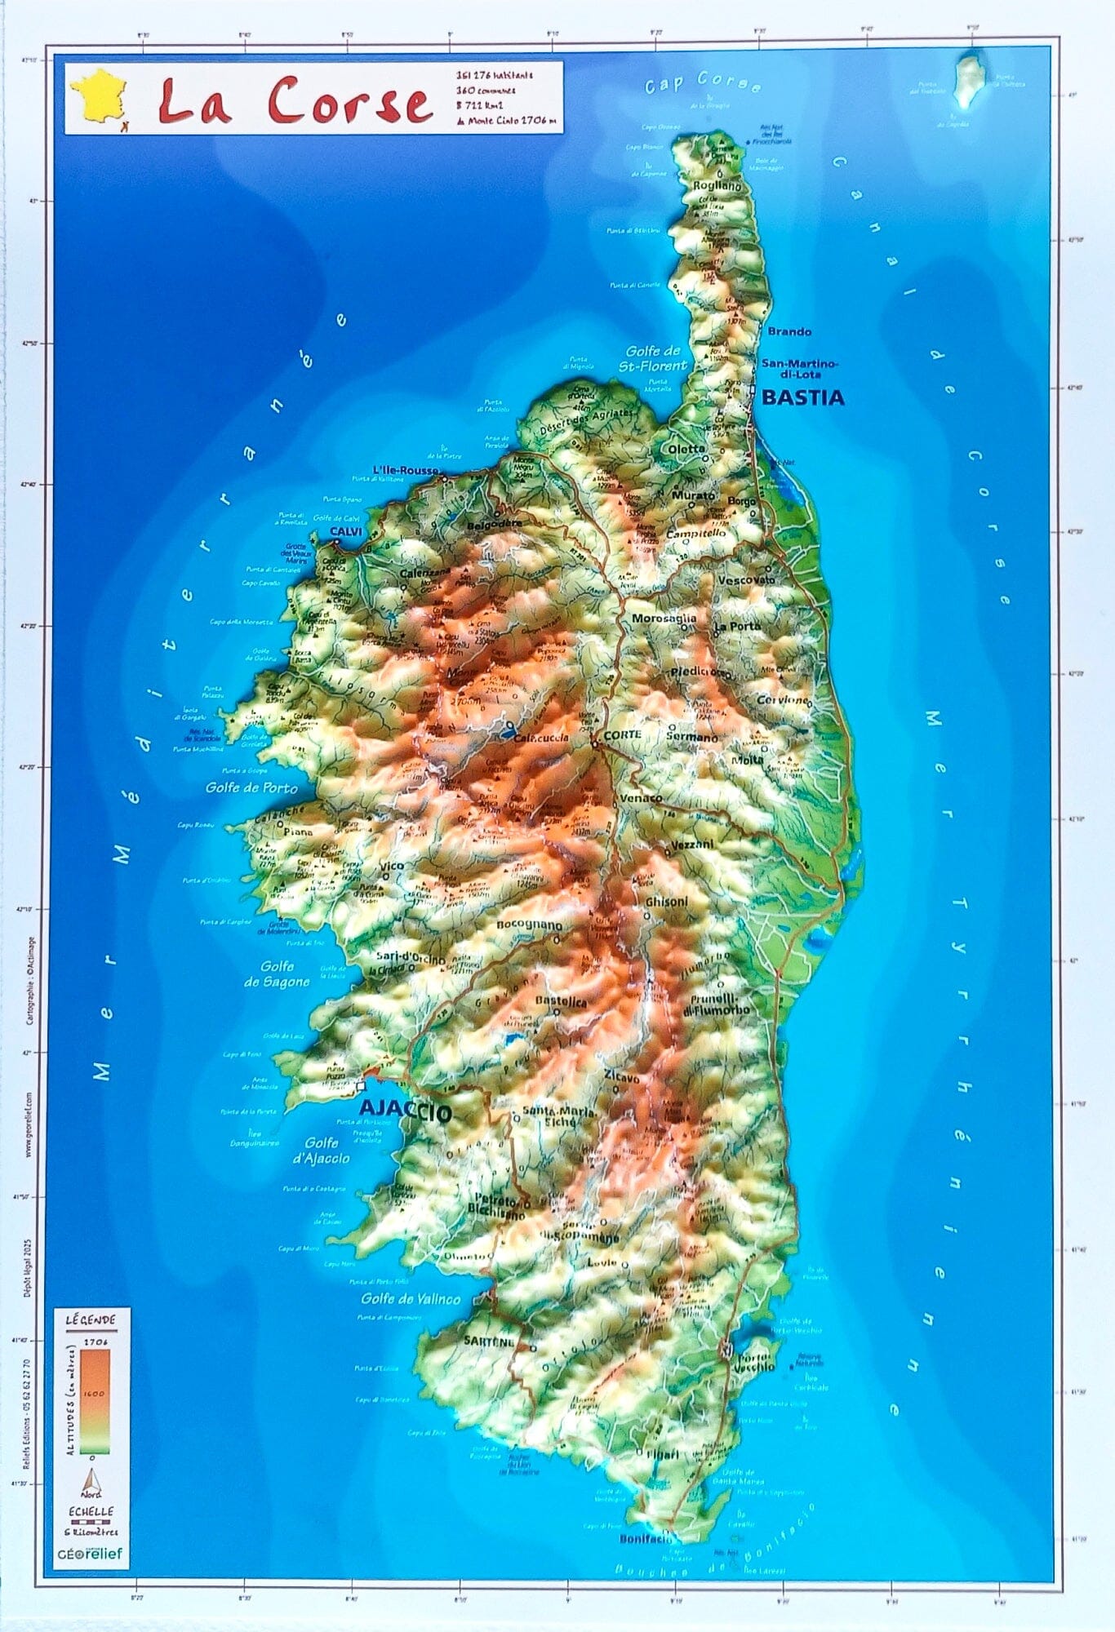
Task: Click the 'Rogliano' village label
Action: click(x=717, y=186)
